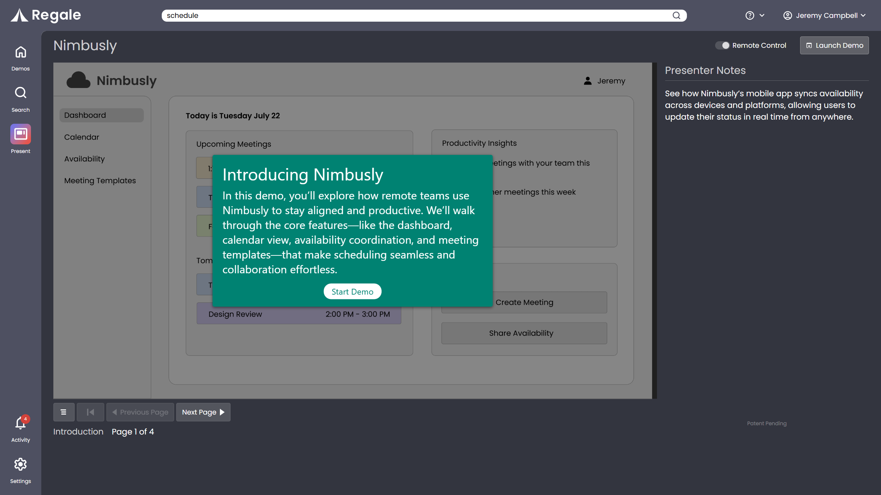View notifications via the Activity bell
The image size is (881, 495).
(x=20, y=423)
